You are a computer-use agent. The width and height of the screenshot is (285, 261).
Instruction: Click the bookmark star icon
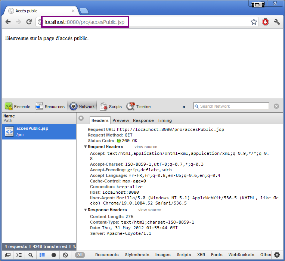[x=254, y=22]
